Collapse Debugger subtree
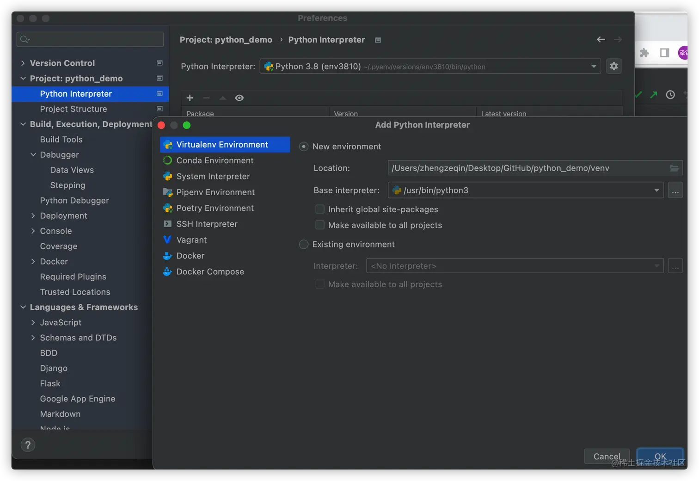The width and height of the screenshot is (699, 481). 33,154
